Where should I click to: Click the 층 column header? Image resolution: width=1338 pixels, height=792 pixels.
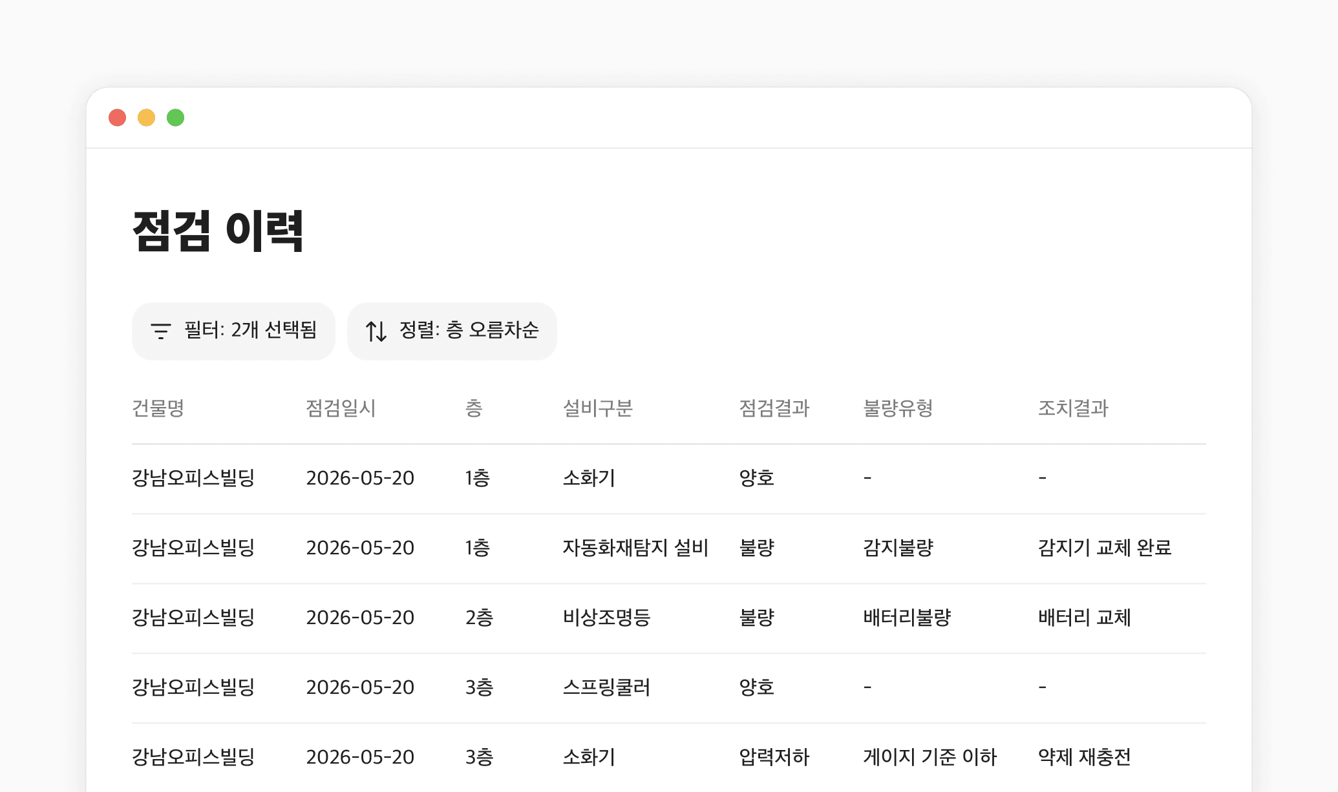[x=474, y=408]
